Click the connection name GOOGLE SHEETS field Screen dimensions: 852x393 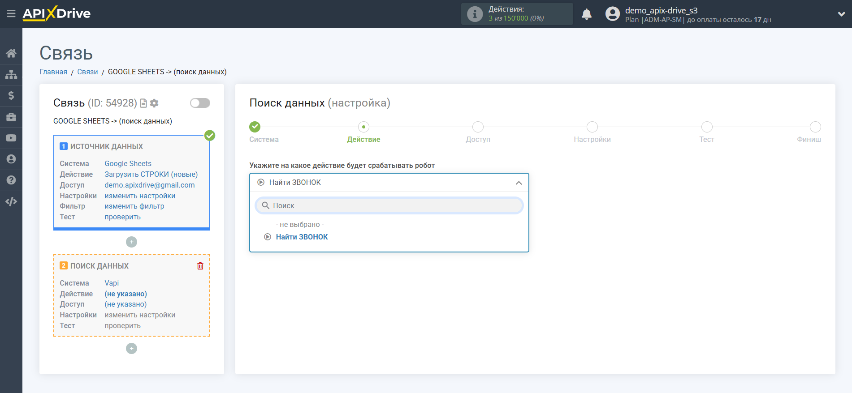[132, 121]
